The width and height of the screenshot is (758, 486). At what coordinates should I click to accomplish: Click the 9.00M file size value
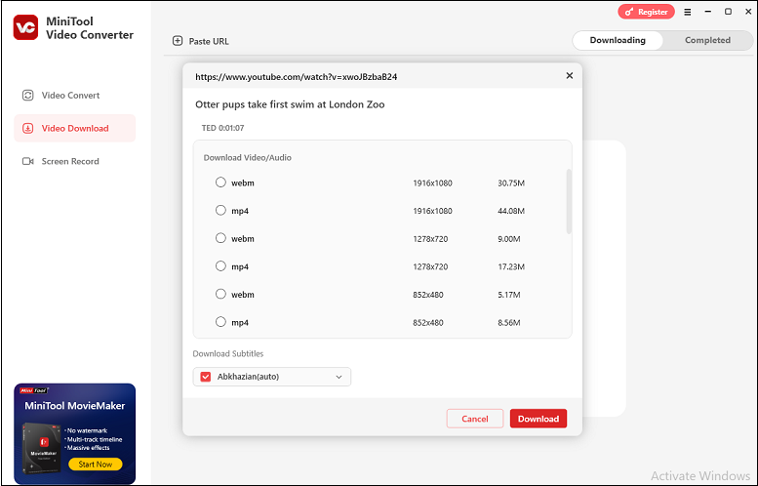509,239
